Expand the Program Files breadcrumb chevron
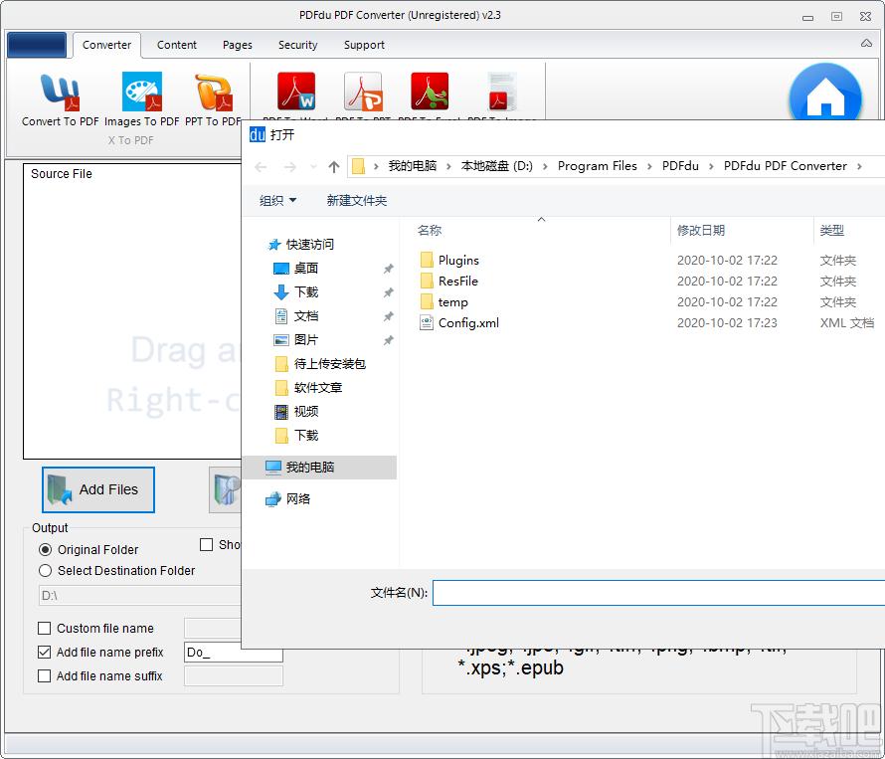The image size is (885, 759). point(649,166)
